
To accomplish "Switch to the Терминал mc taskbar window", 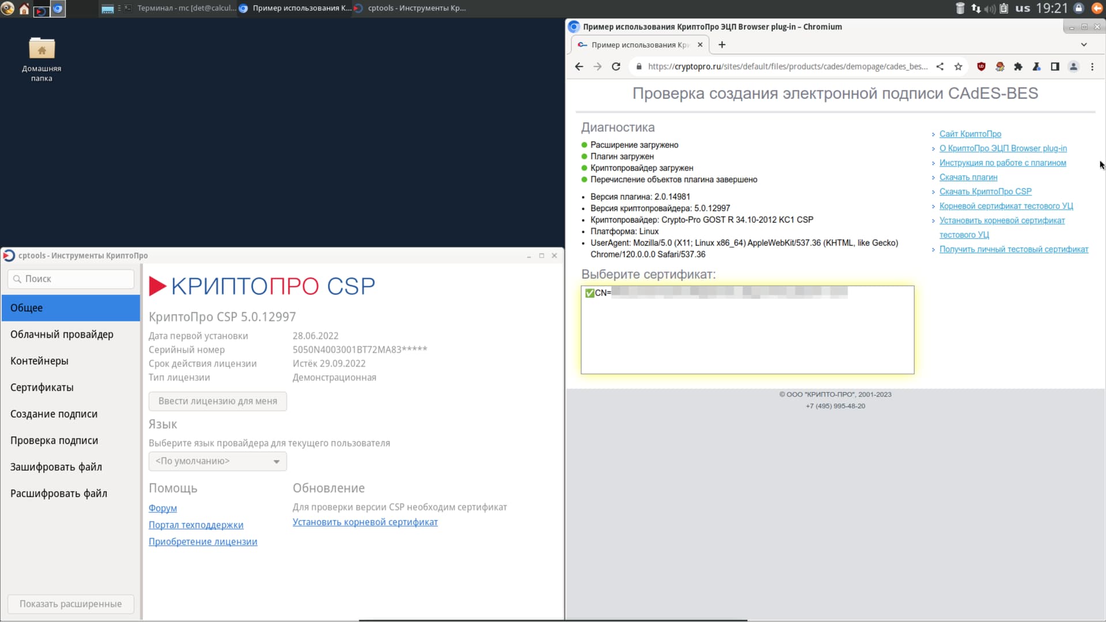I will (x=180, y=8).
